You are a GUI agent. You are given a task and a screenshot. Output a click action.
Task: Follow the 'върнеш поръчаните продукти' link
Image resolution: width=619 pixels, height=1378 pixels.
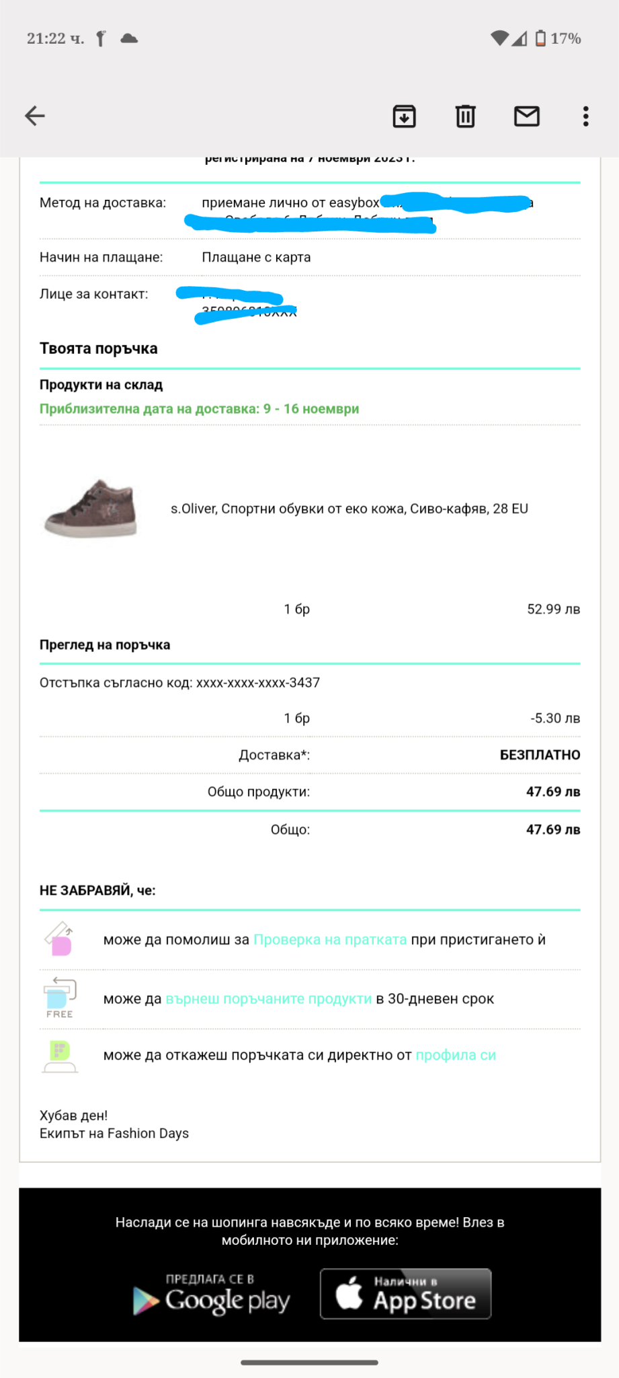[268, 999]
